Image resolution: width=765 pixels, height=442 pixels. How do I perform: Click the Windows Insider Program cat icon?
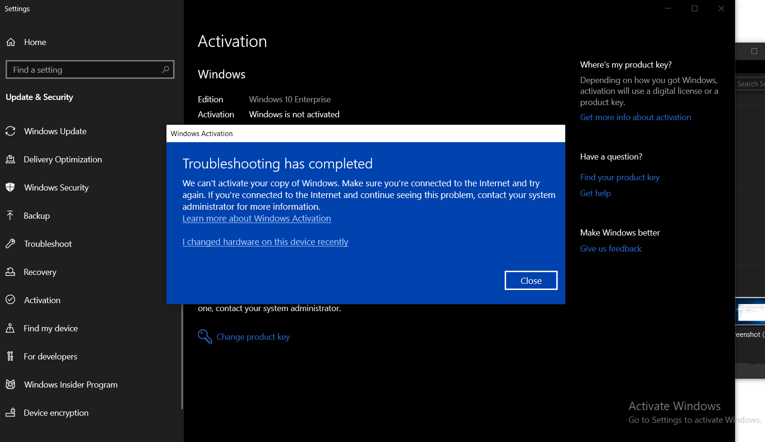pyautogui.click(x=10, y=384)
